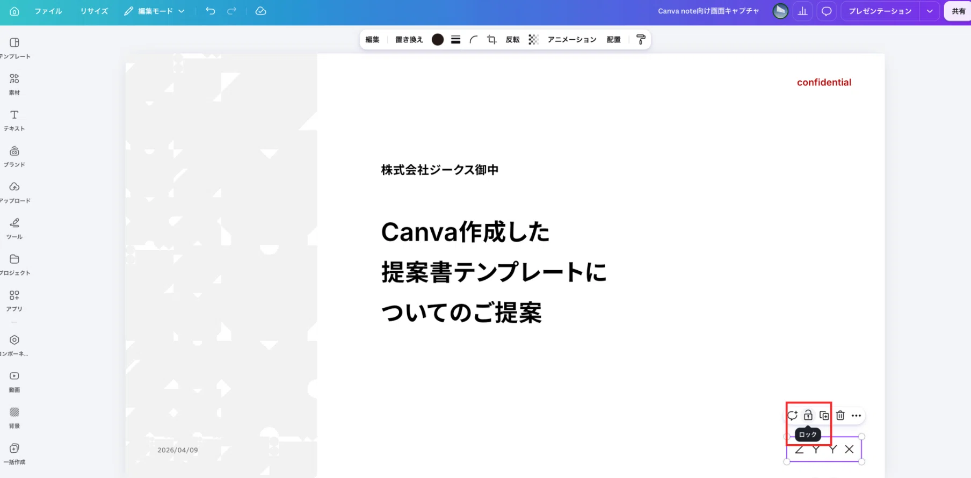
Task: Delete the selected element with trash icon
Action: click(840, 415)
